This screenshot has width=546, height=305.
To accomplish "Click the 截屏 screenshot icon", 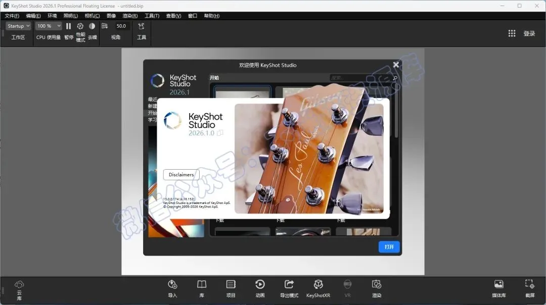I will (530, 284).
